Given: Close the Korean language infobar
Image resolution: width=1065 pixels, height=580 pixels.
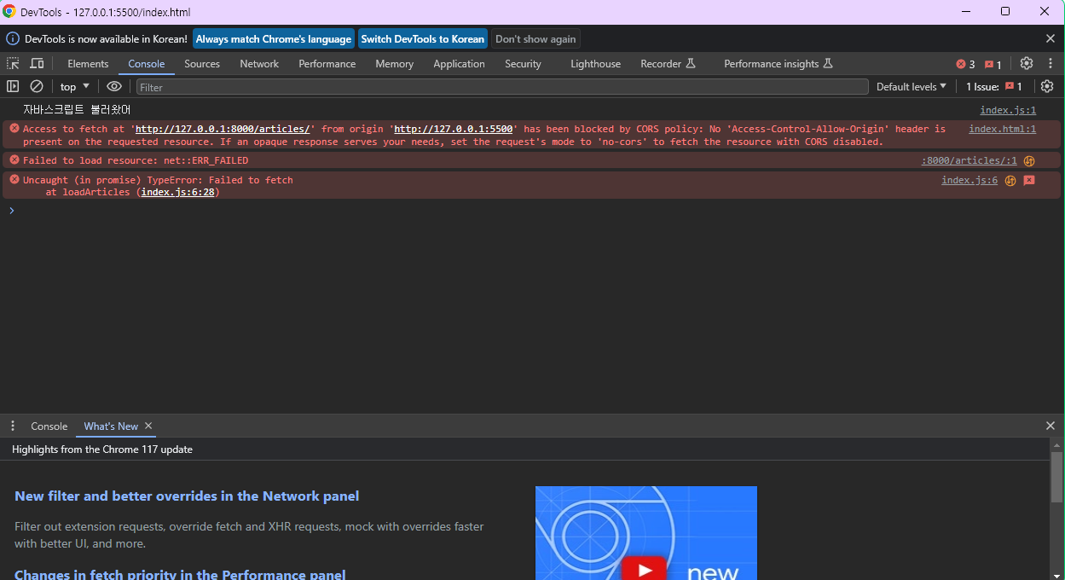Looking at the screenshot, I should [1051, 38].
